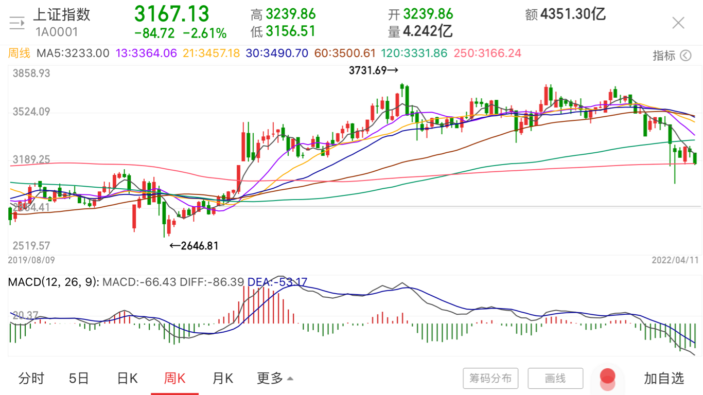Screen dimensions: 703x395
Task: Tap the 2646.81 low marker
Action: [x=194, y=246]
